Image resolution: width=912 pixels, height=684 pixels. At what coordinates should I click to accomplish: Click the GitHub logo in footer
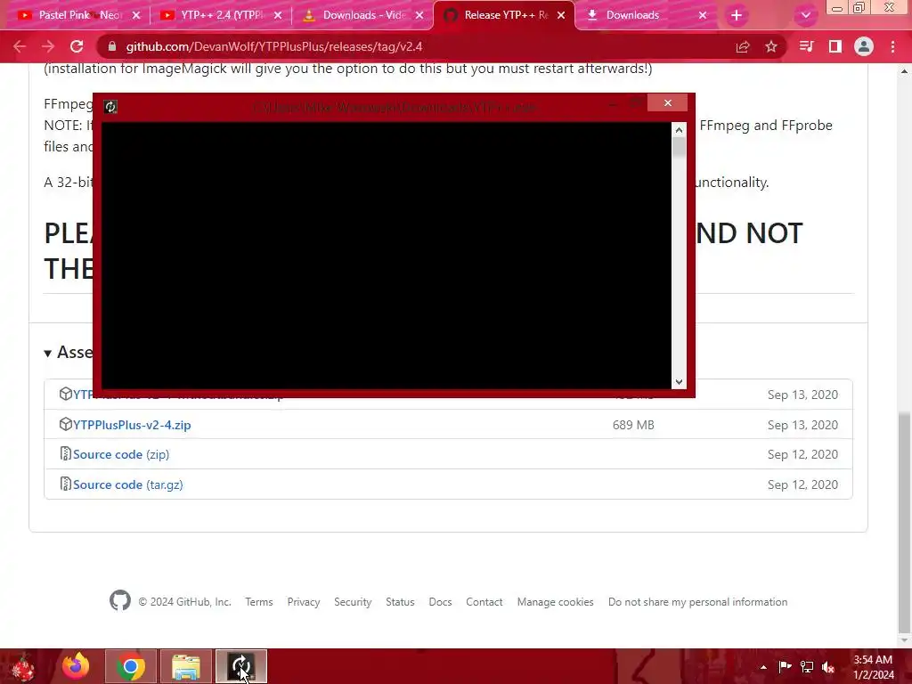coord(120,601)
